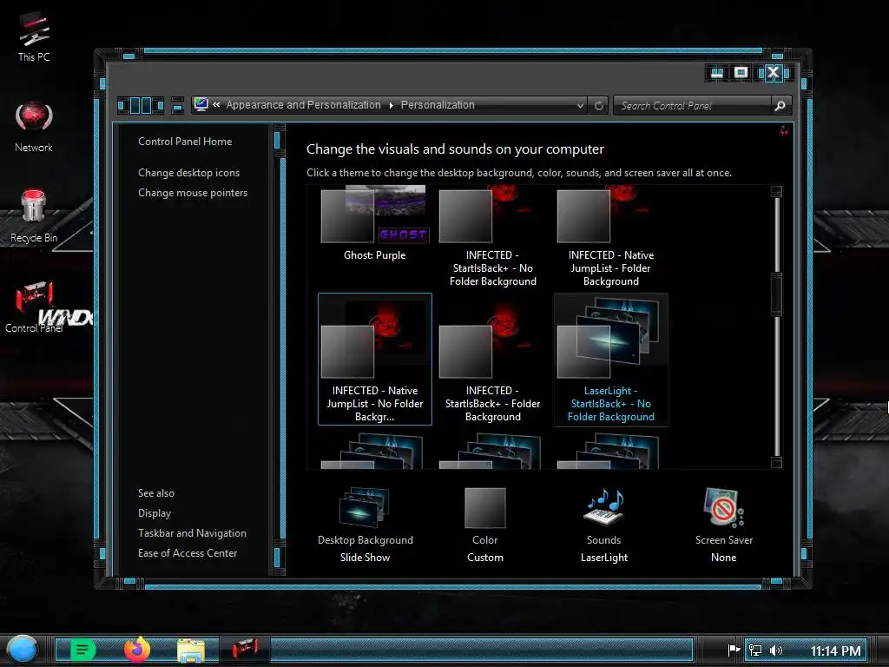Click the Control Panel icon in address bar
The width and height of the screenshot is (889, 667).
(x=201, y=104)
